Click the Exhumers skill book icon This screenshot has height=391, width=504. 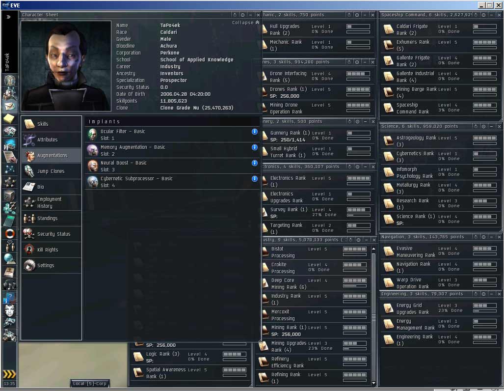click(x=389, y=45)
